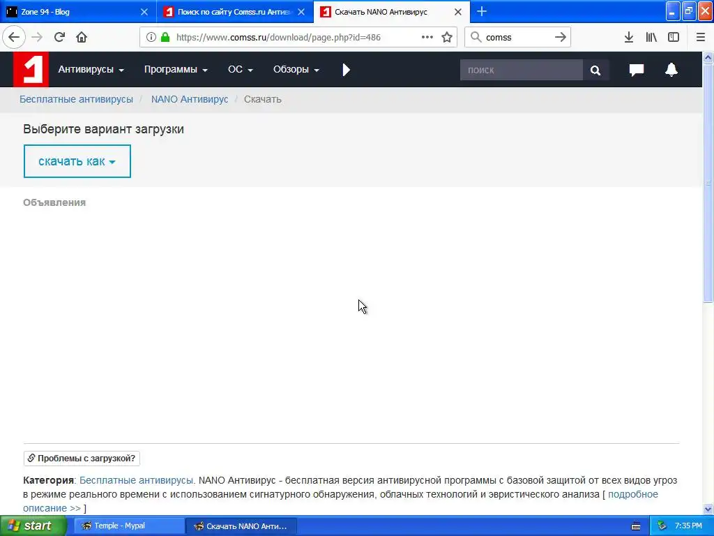Click the scrollbar down arrow
714x536 pixels.
coord(708,509)
